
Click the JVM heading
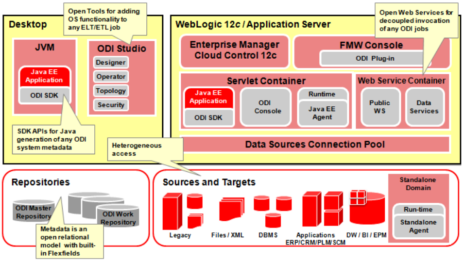(45, 47)
